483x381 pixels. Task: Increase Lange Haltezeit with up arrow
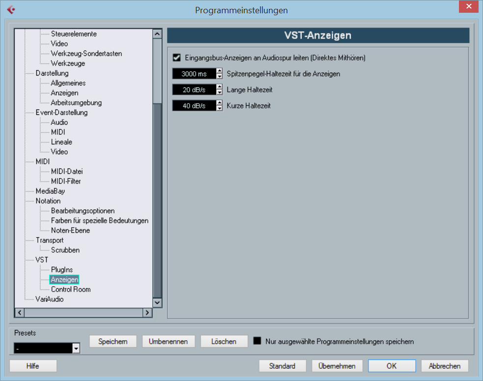(x=219, y=87)
